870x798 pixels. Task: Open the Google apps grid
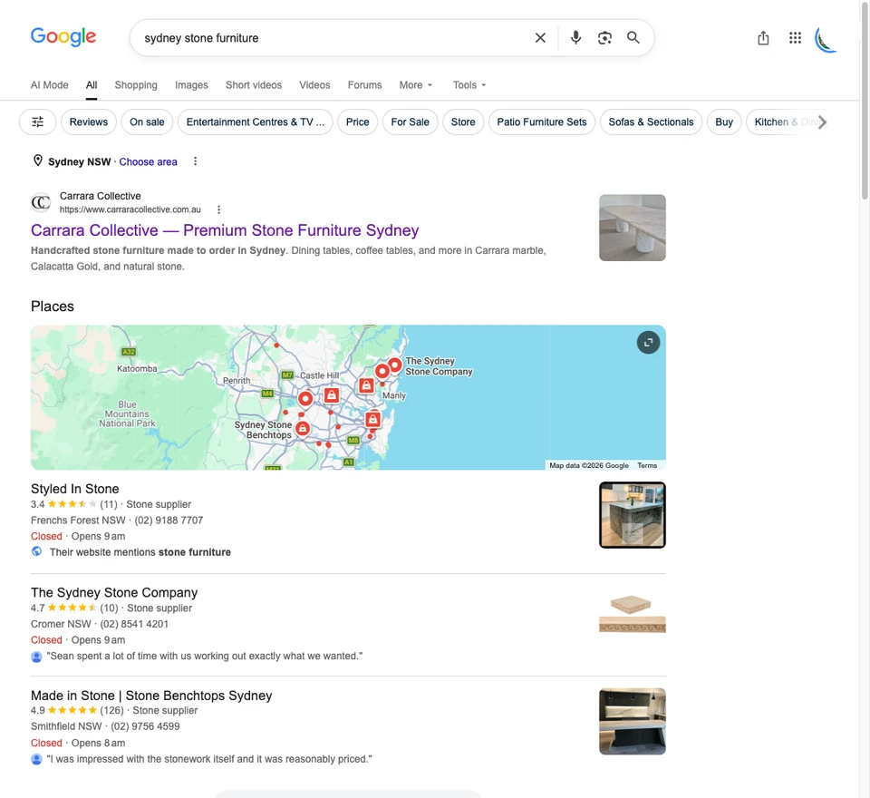coord(795,38)
